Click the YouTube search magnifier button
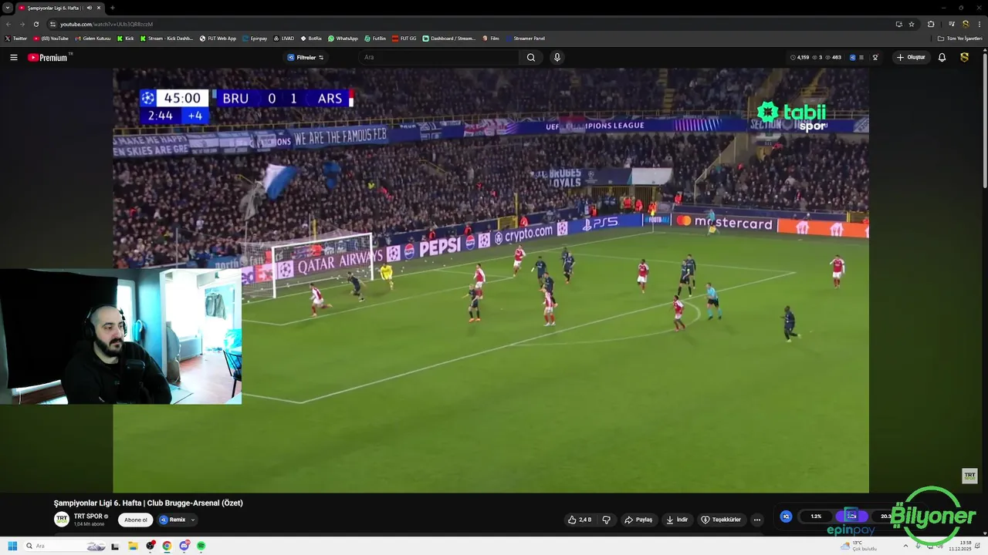The height and width of the screenshot is (555, 988). (x=531, y=57)
